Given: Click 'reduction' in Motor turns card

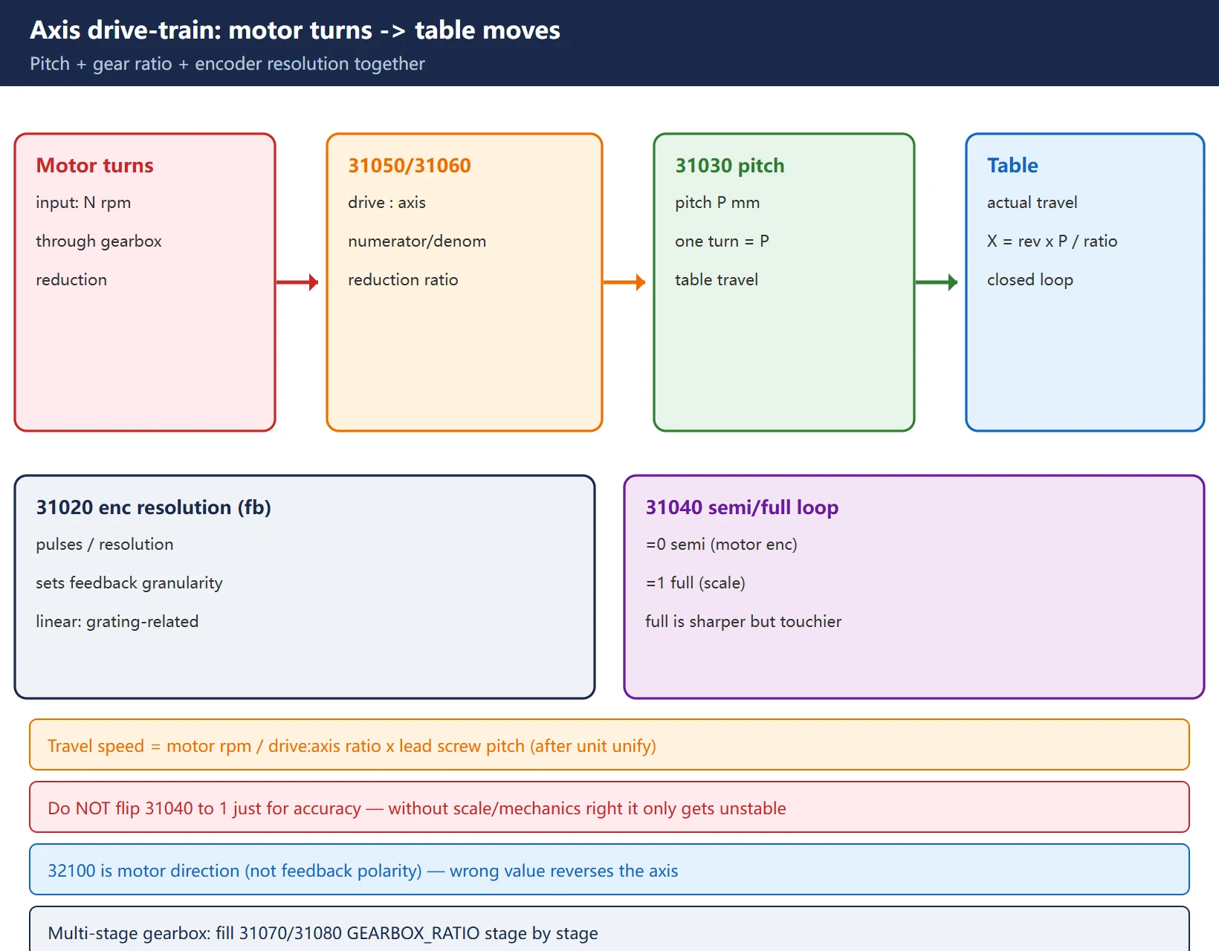Looking at the screenshot, I should coord(71,279).
